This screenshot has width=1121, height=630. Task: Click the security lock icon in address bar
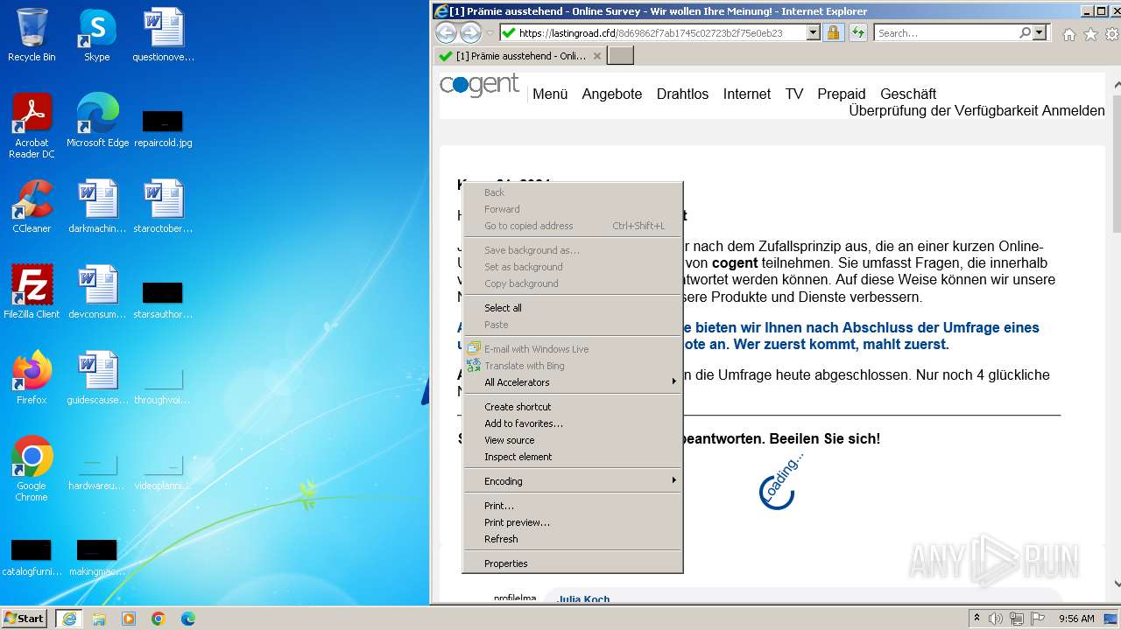(x=833, y=32)
